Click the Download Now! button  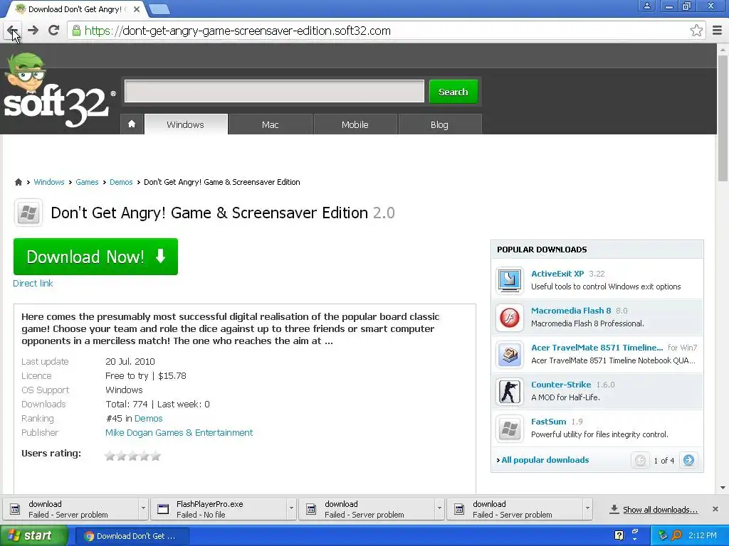96,256
